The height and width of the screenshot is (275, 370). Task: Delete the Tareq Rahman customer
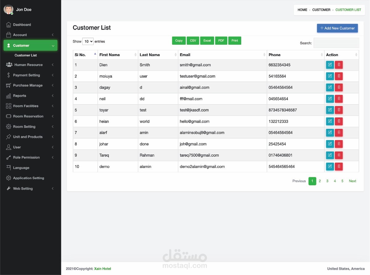pos(339,155)
